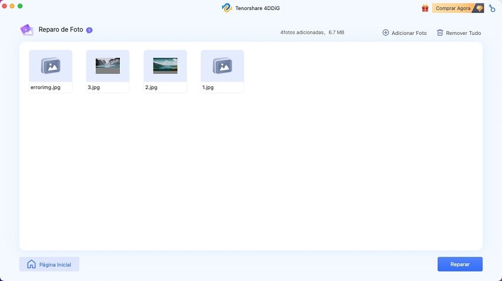Click the 3.jpg file name
This screenshot has height=281, width=502.
click(94, 87)
